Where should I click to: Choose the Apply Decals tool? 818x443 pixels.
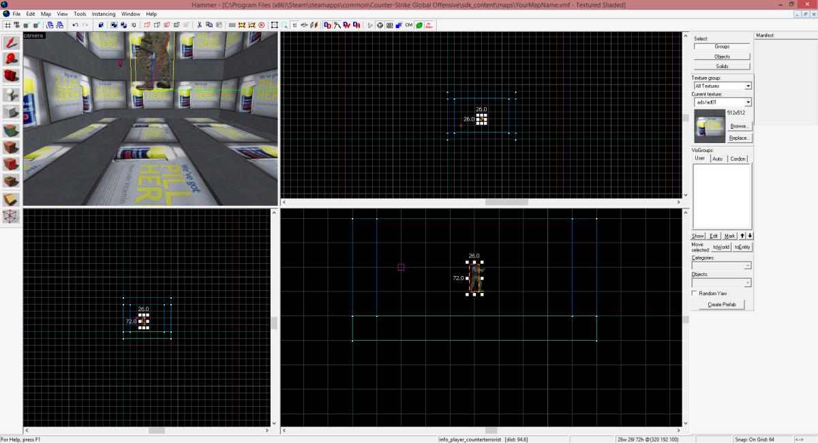point(11,164)
